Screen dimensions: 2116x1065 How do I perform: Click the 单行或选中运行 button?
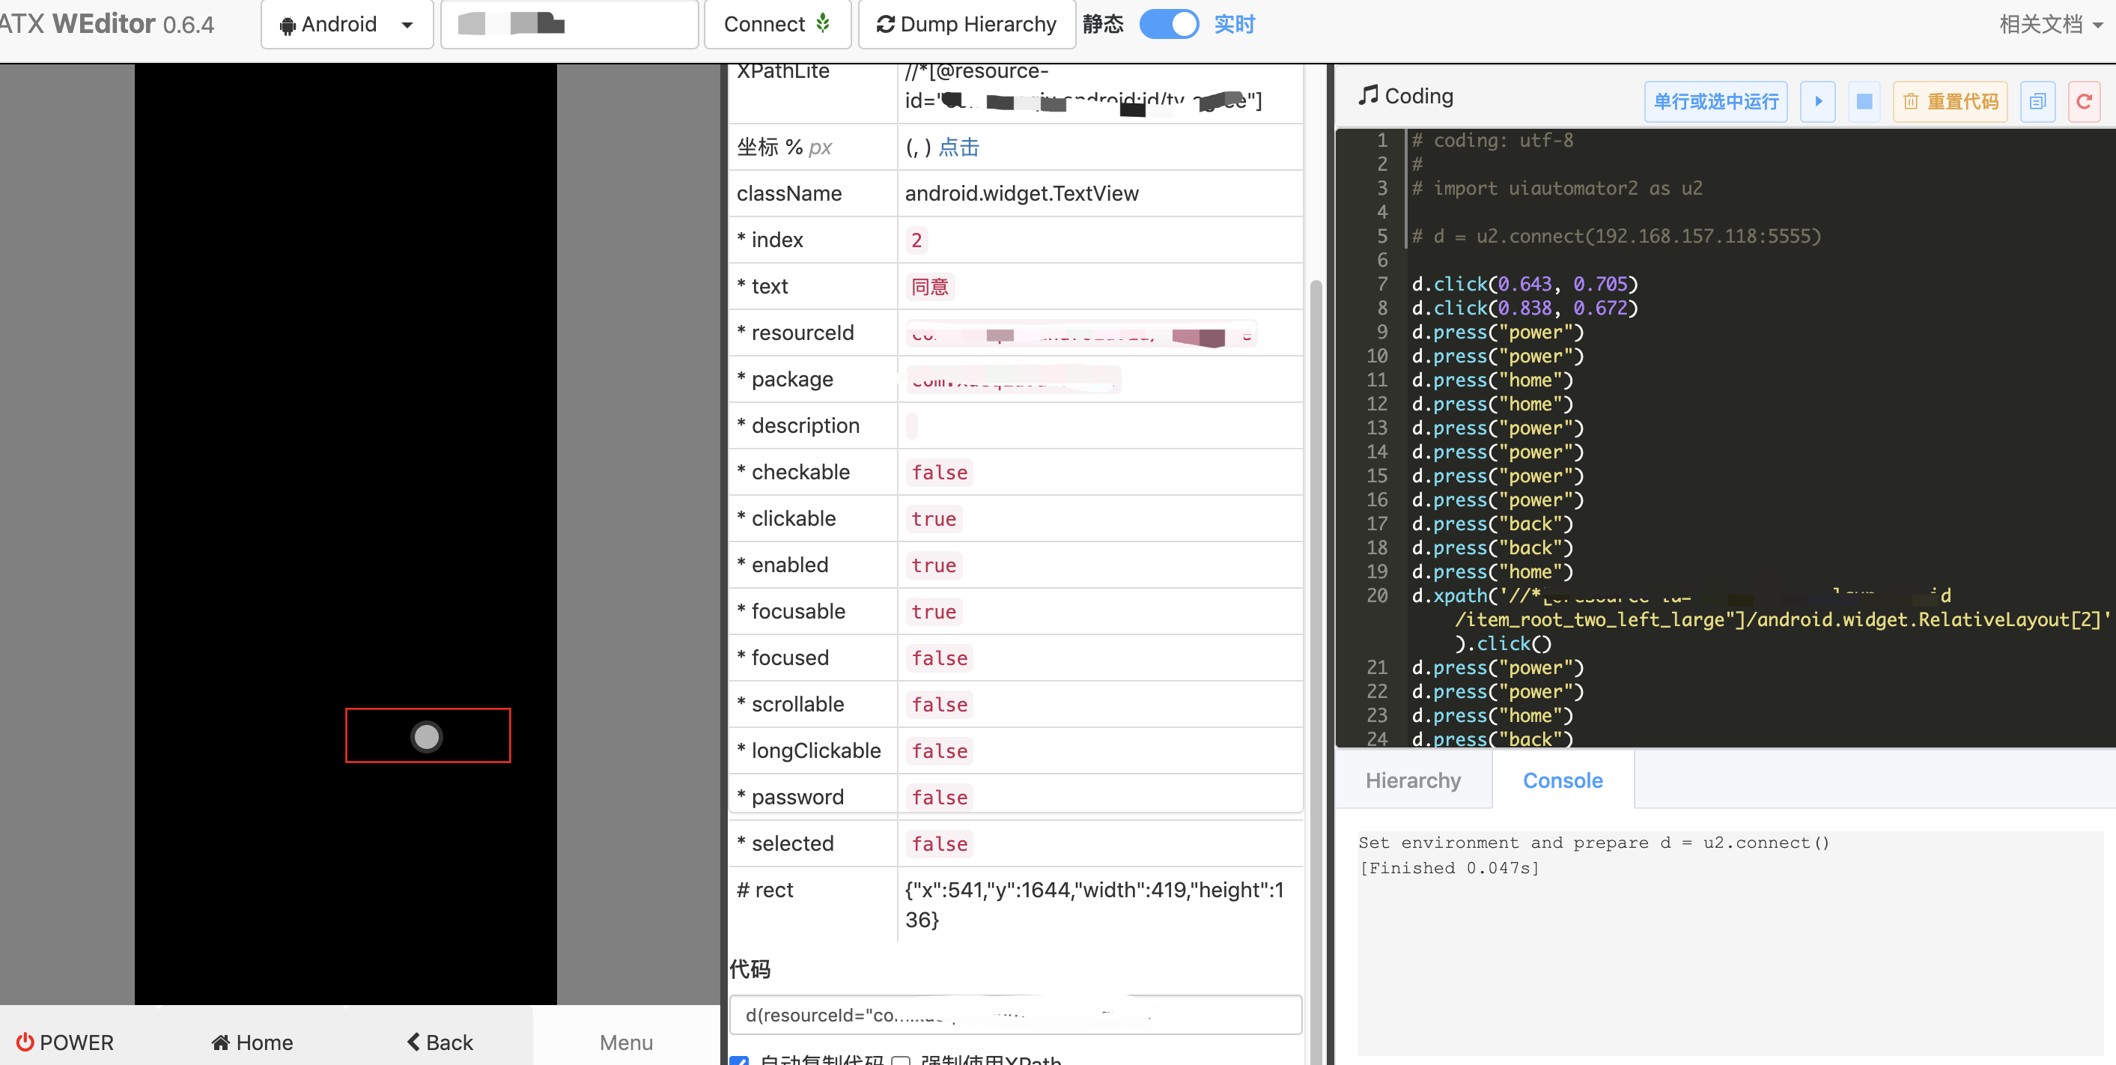(1715, 101)
